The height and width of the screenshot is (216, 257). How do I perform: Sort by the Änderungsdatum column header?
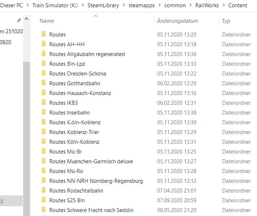click(177, 21)
